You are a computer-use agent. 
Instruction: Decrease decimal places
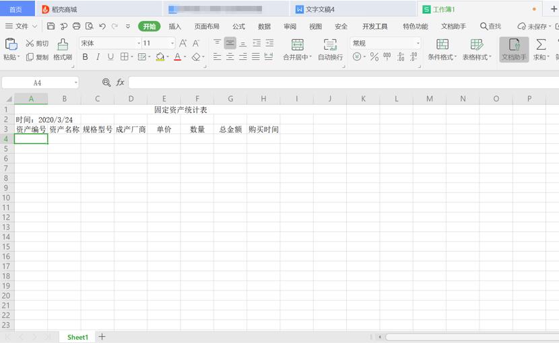tap(414, 56)
